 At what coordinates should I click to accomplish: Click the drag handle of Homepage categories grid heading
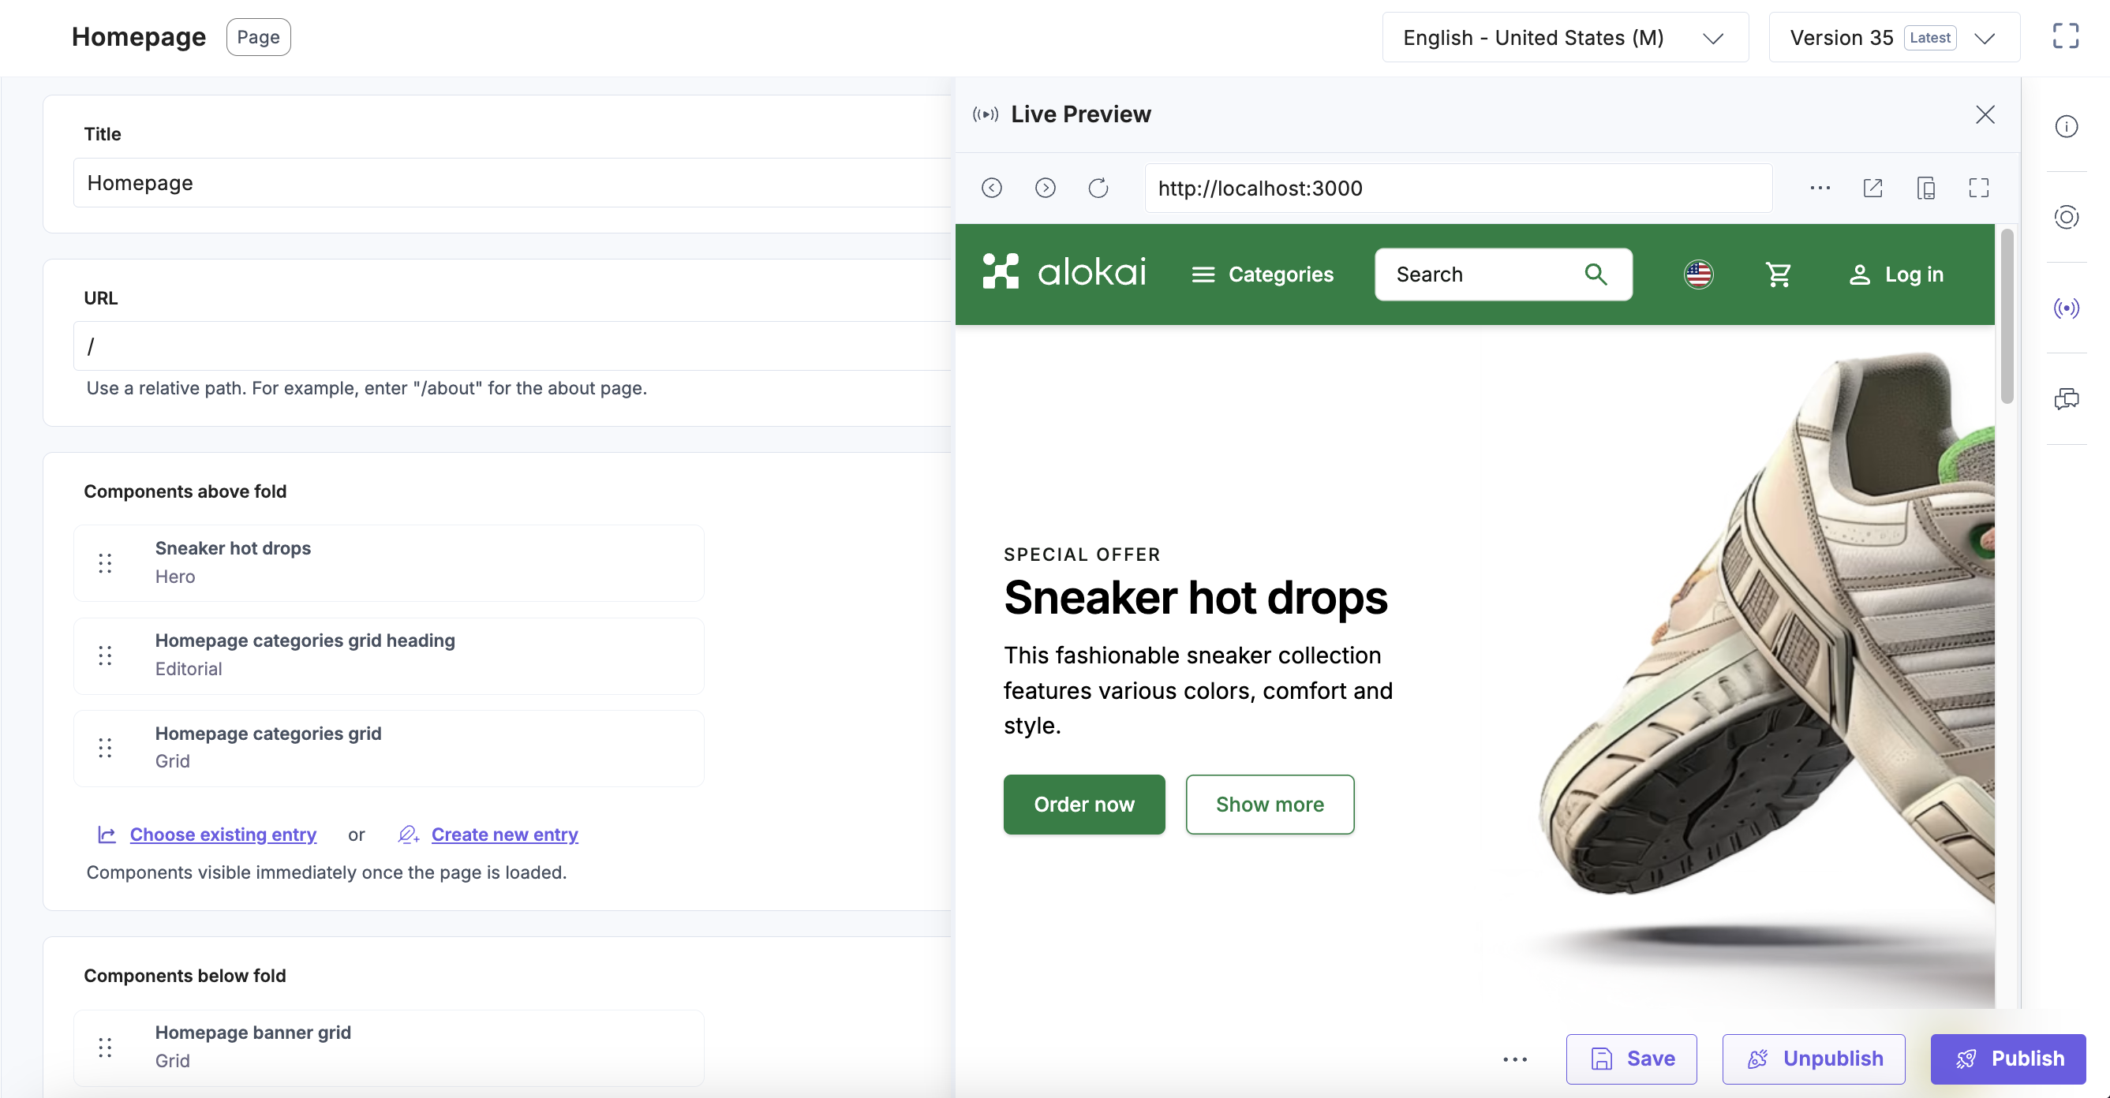tap(105, 655)
